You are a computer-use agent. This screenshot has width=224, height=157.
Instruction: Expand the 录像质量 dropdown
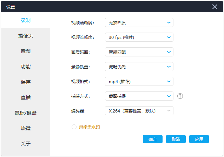[139, 67]
